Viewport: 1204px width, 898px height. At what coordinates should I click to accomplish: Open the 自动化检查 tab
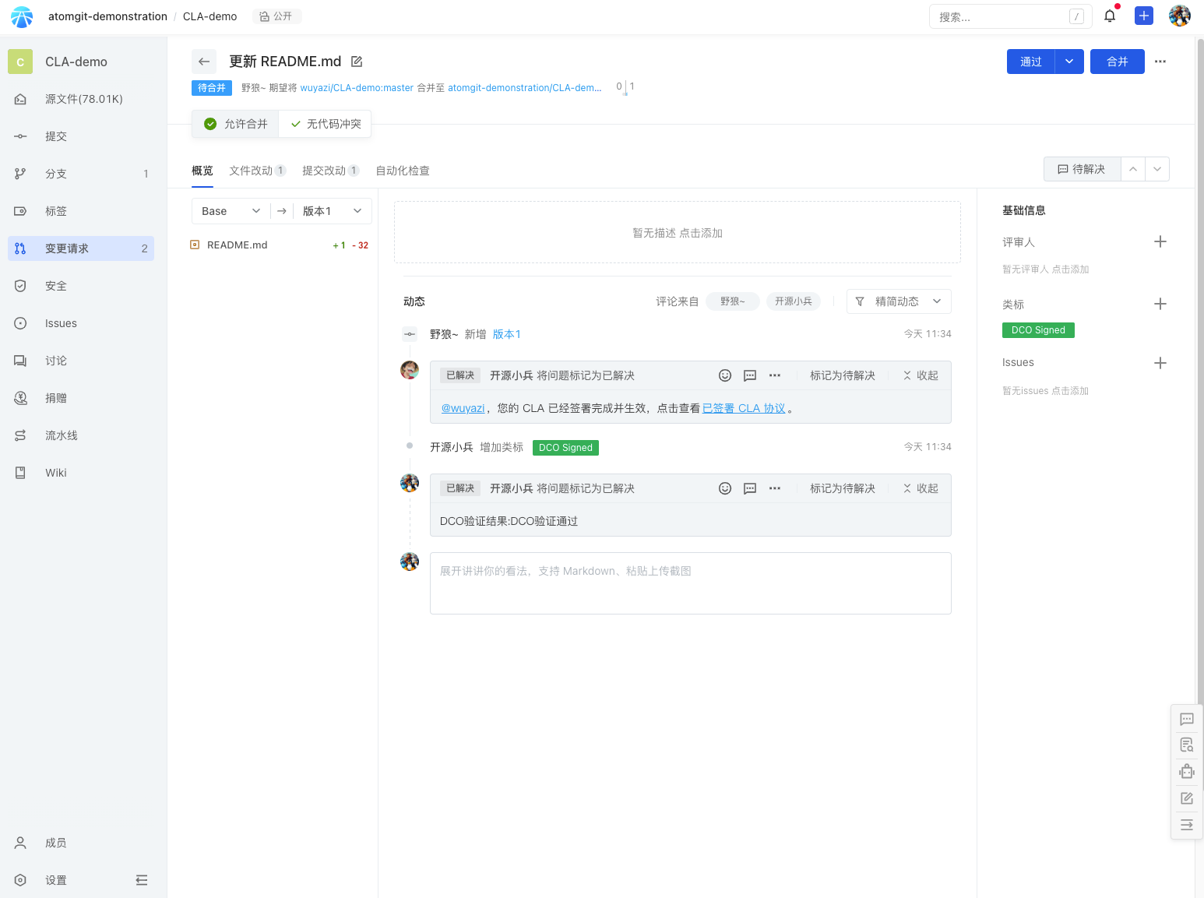403,171
